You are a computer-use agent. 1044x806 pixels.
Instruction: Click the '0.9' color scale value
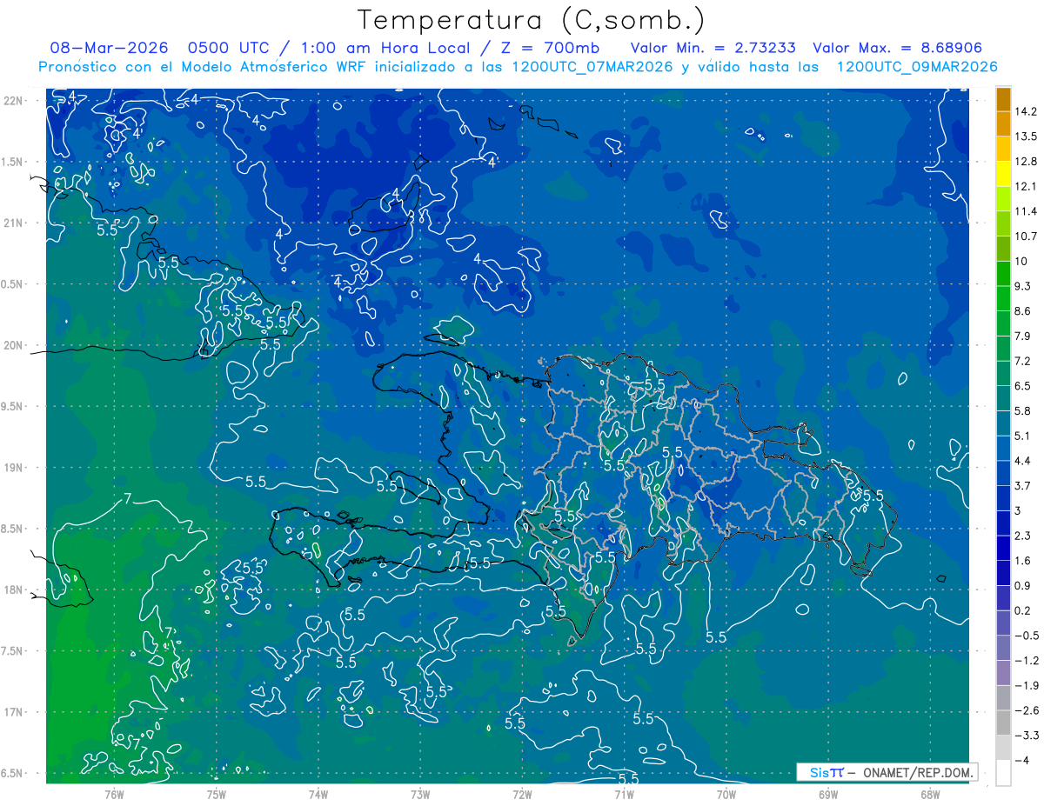point(1023,586)
